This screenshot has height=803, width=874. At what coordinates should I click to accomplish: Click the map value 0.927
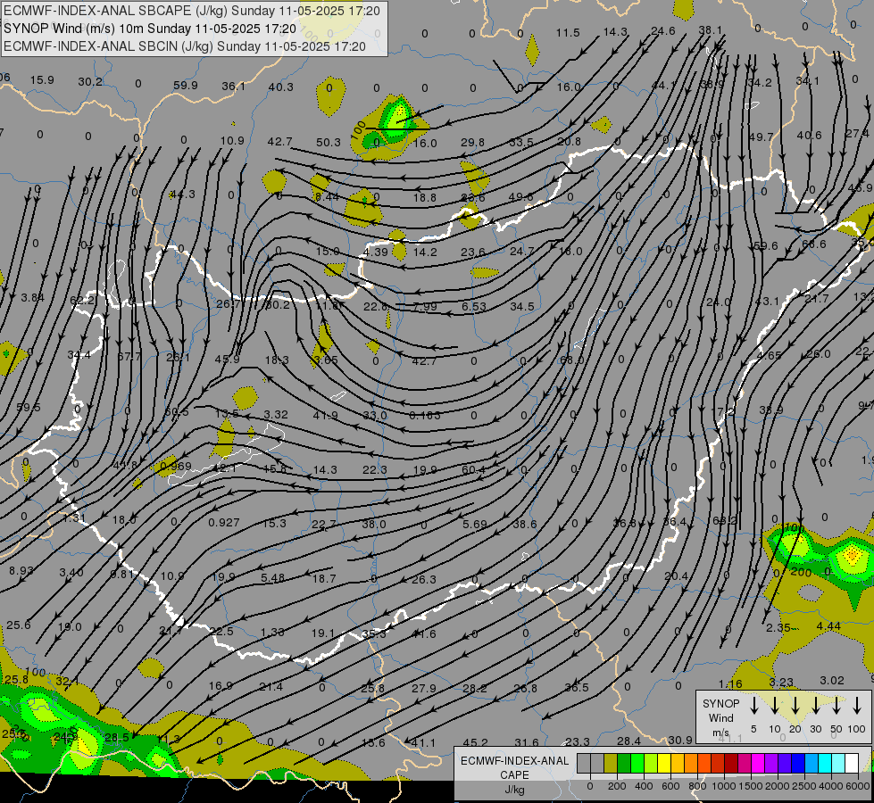click(x=223, y=523)
